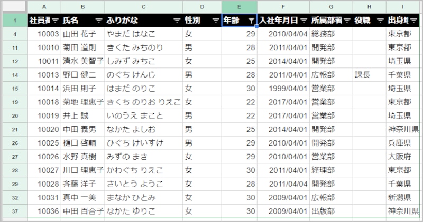Click 兵庫県 birthplace cell
Screen dimensions: 423x222
pos(403,143)
